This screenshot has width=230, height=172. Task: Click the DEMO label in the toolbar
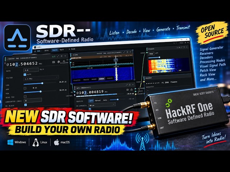click(46, 51)
